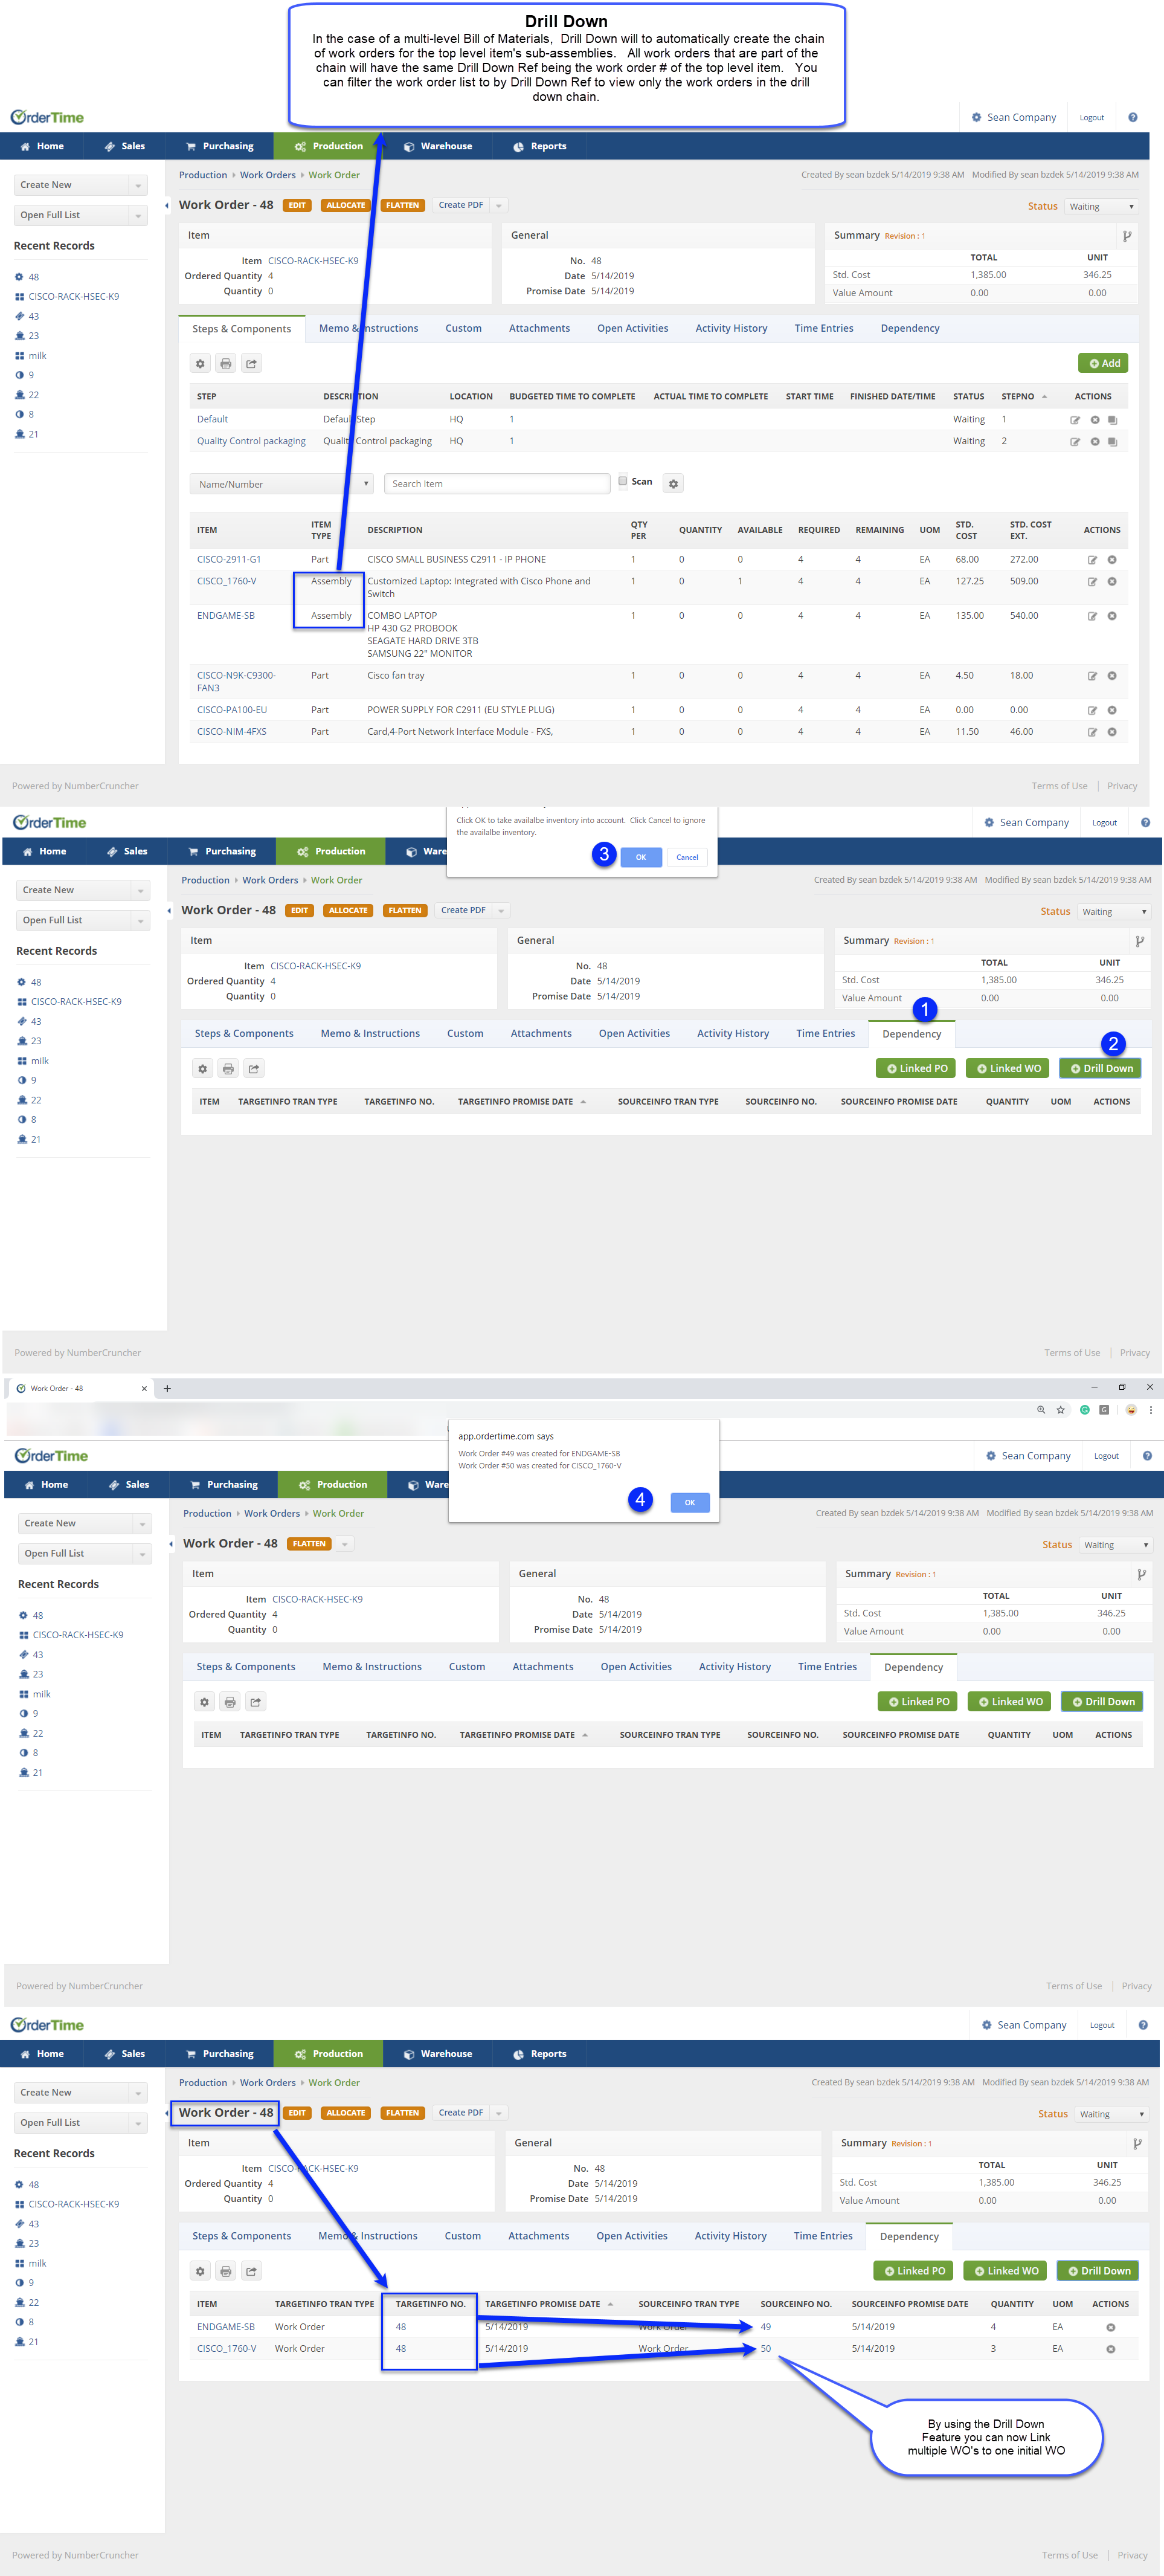Click the browser zoom magnifier icon

coord(1041,1410)
